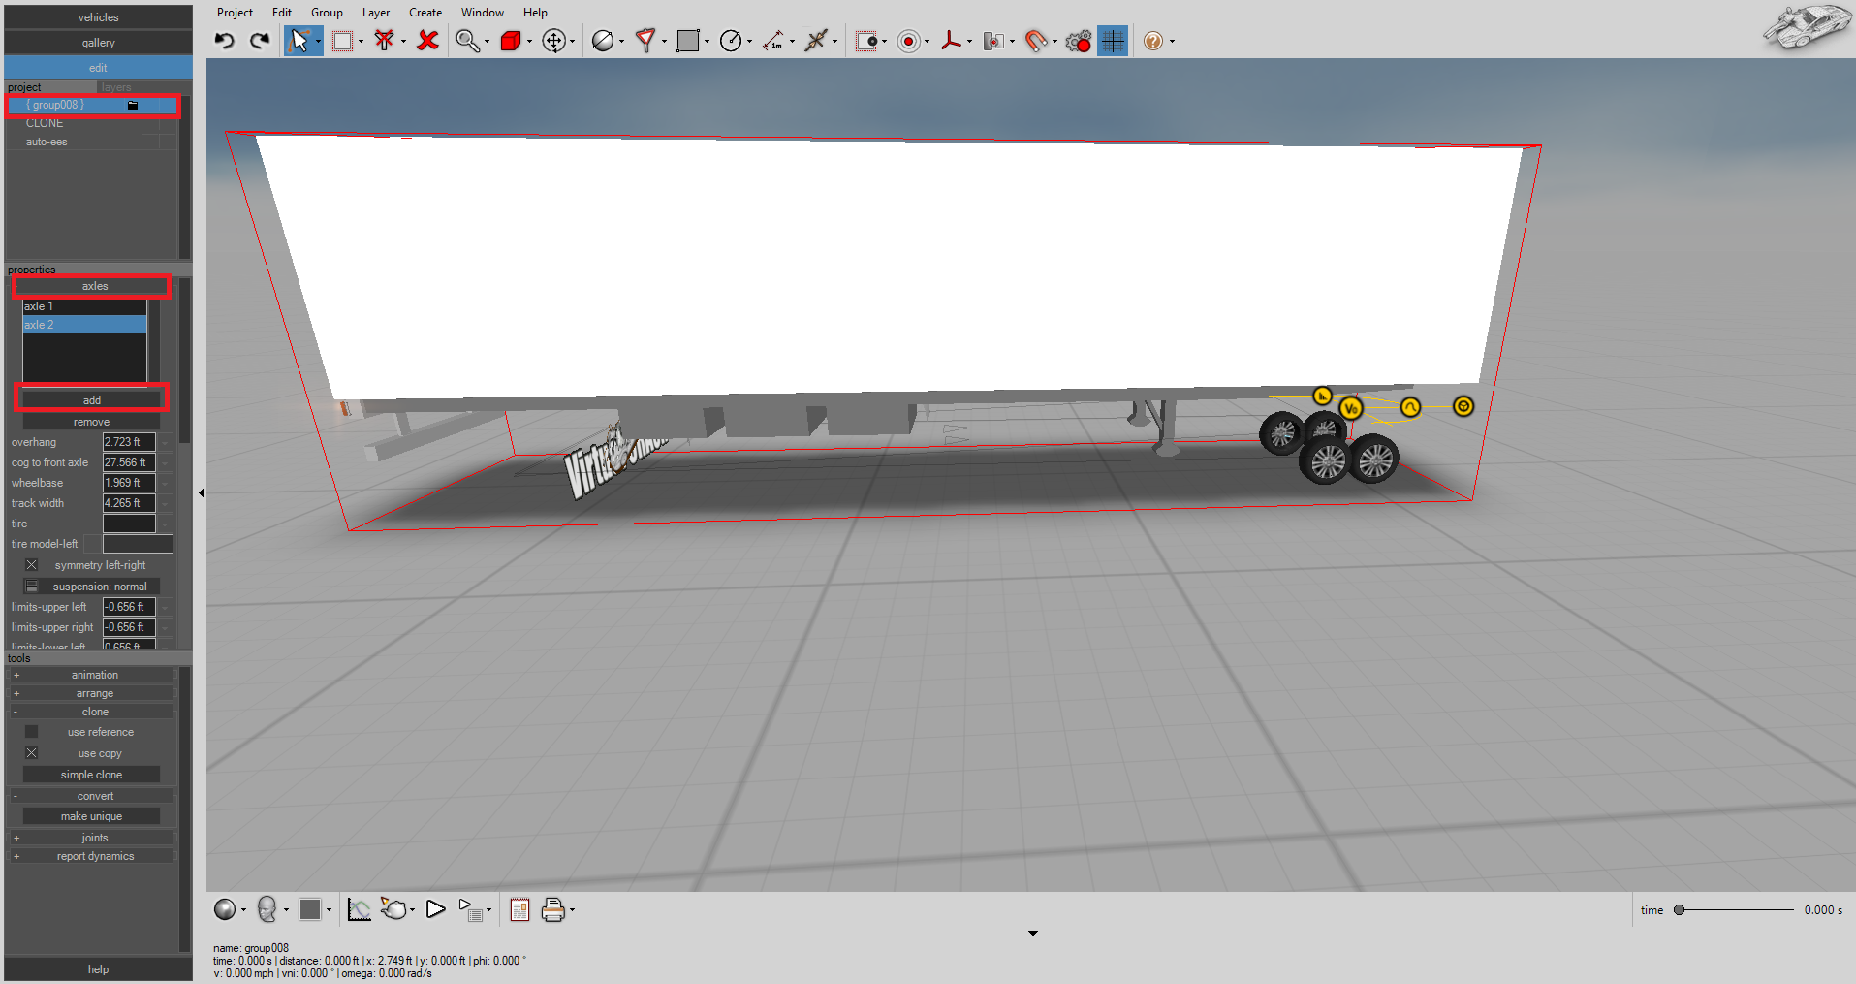Screen dimensions: 1856x984
Task: Click the make unique button
Action: click(91, 816)
